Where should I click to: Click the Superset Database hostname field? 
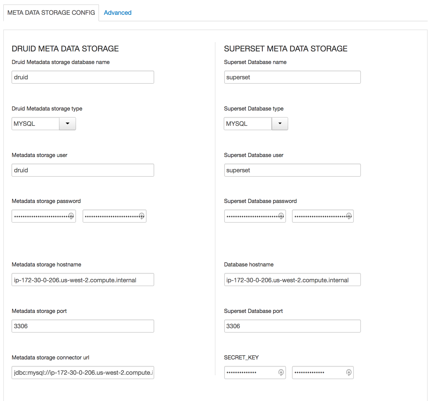tap(292, 280)
